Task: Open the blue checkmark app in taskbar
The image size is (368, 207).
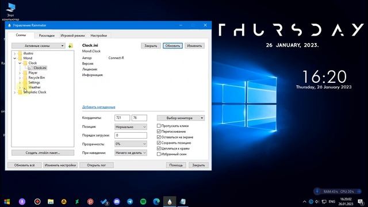Action: click(103, 202)
